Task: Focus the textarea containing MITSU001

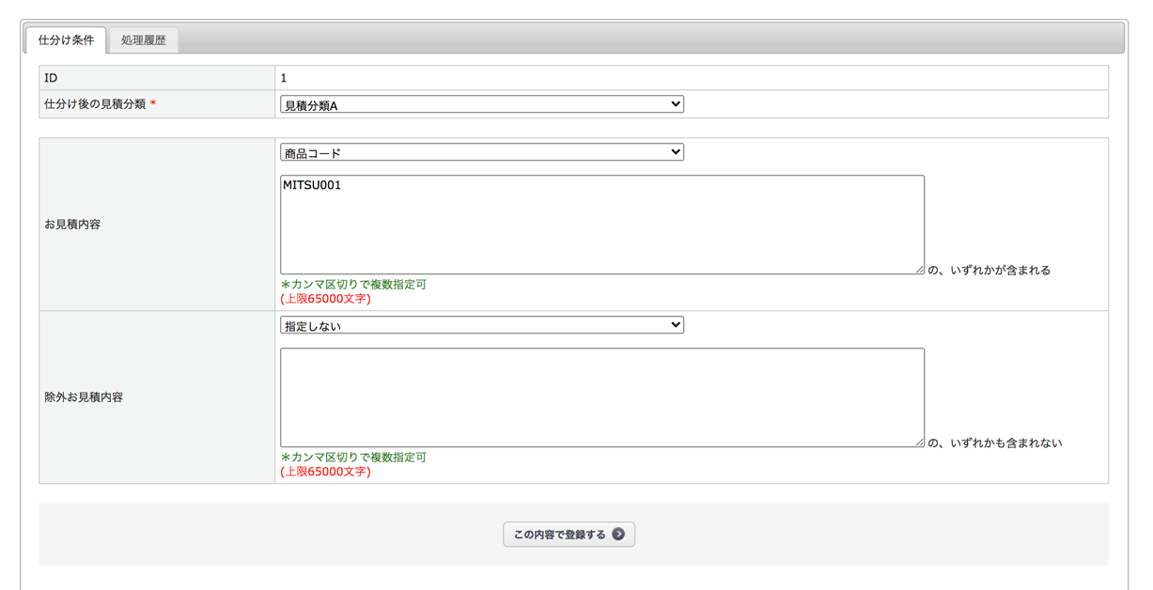Action: click(601, 225)
